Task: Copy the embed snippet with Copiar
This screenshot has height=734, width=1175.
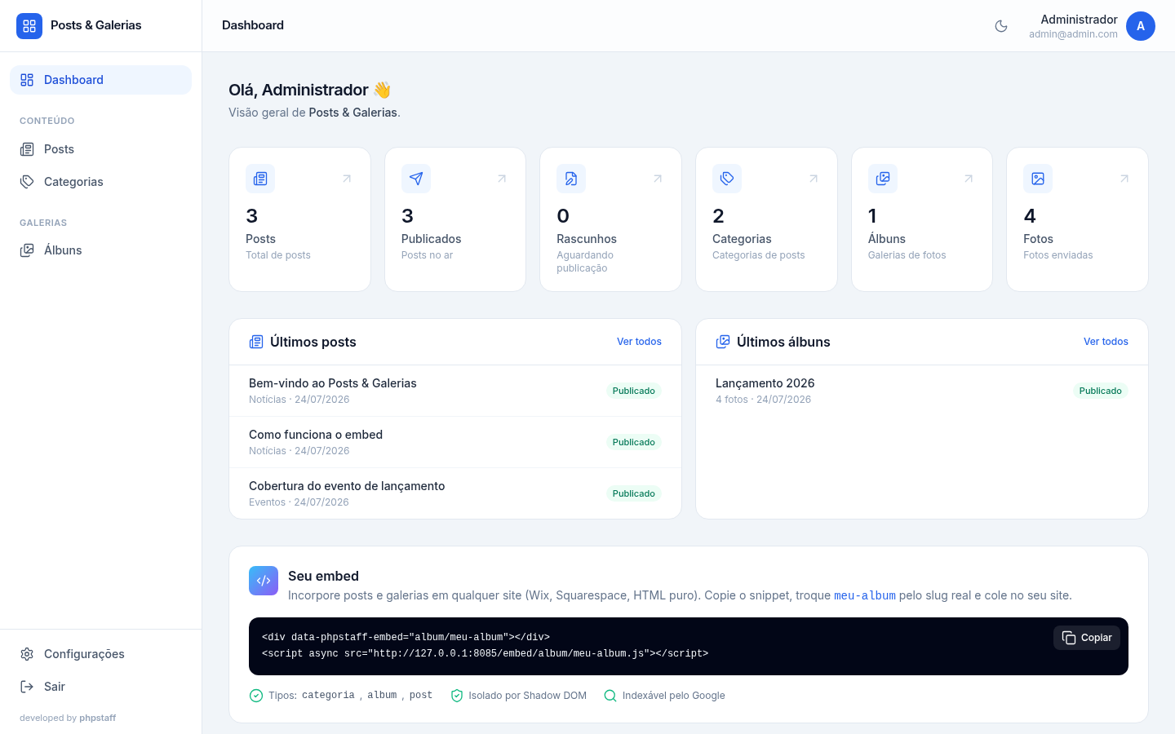Action: pos(1087,638)
